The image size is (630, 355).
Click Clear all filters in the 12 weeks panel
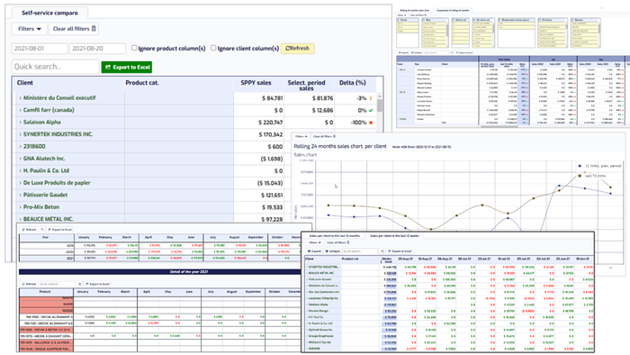[x=337, y=242]
